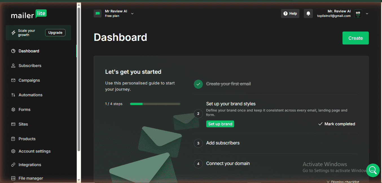This screenshot has width=382, height=183.
Task: Click the File manager image icon
Action: point(13,178)
